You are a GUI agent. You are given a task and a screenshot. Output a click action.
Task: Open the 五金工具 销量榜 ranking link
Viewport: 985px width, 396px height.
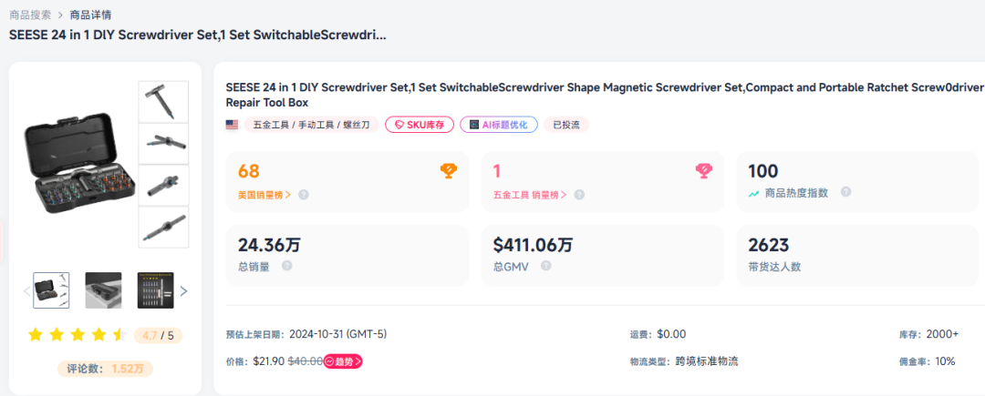click(530, 195)
